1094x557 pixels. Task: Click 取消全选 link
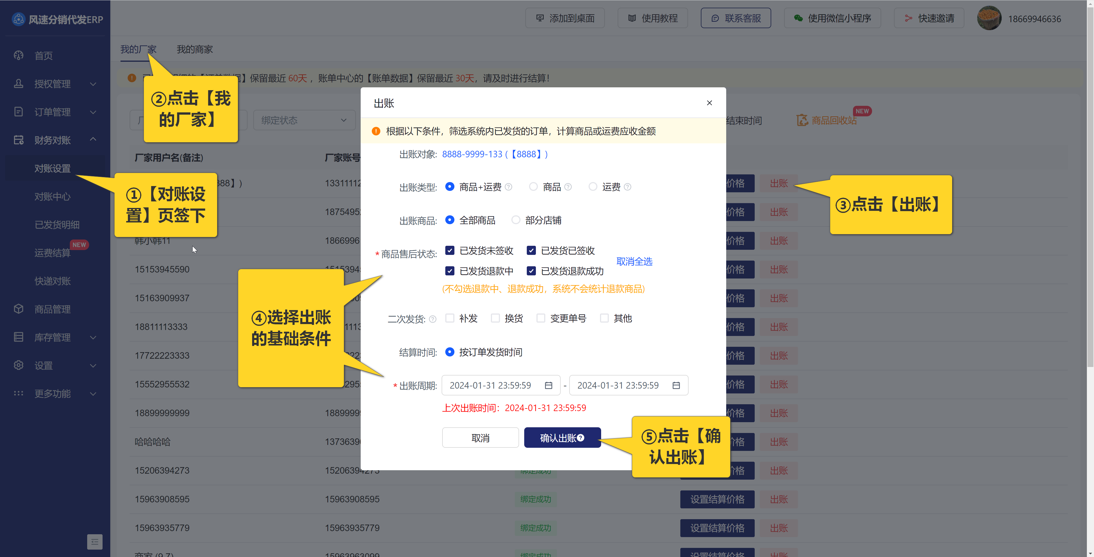(634, 261)
